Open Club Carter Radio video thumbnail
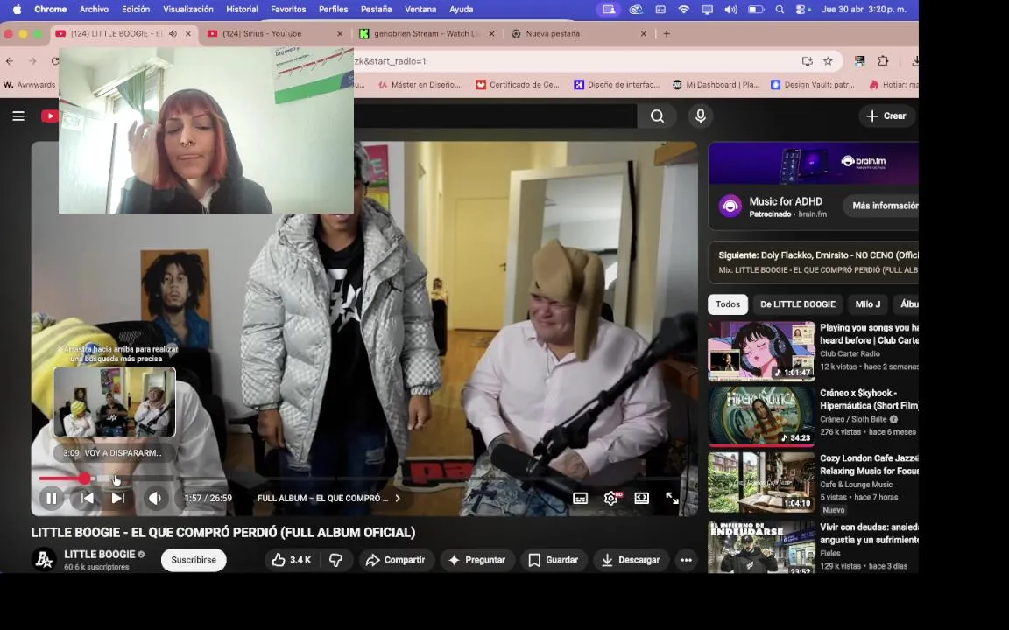1009x630 pixels. coord(761,351)
